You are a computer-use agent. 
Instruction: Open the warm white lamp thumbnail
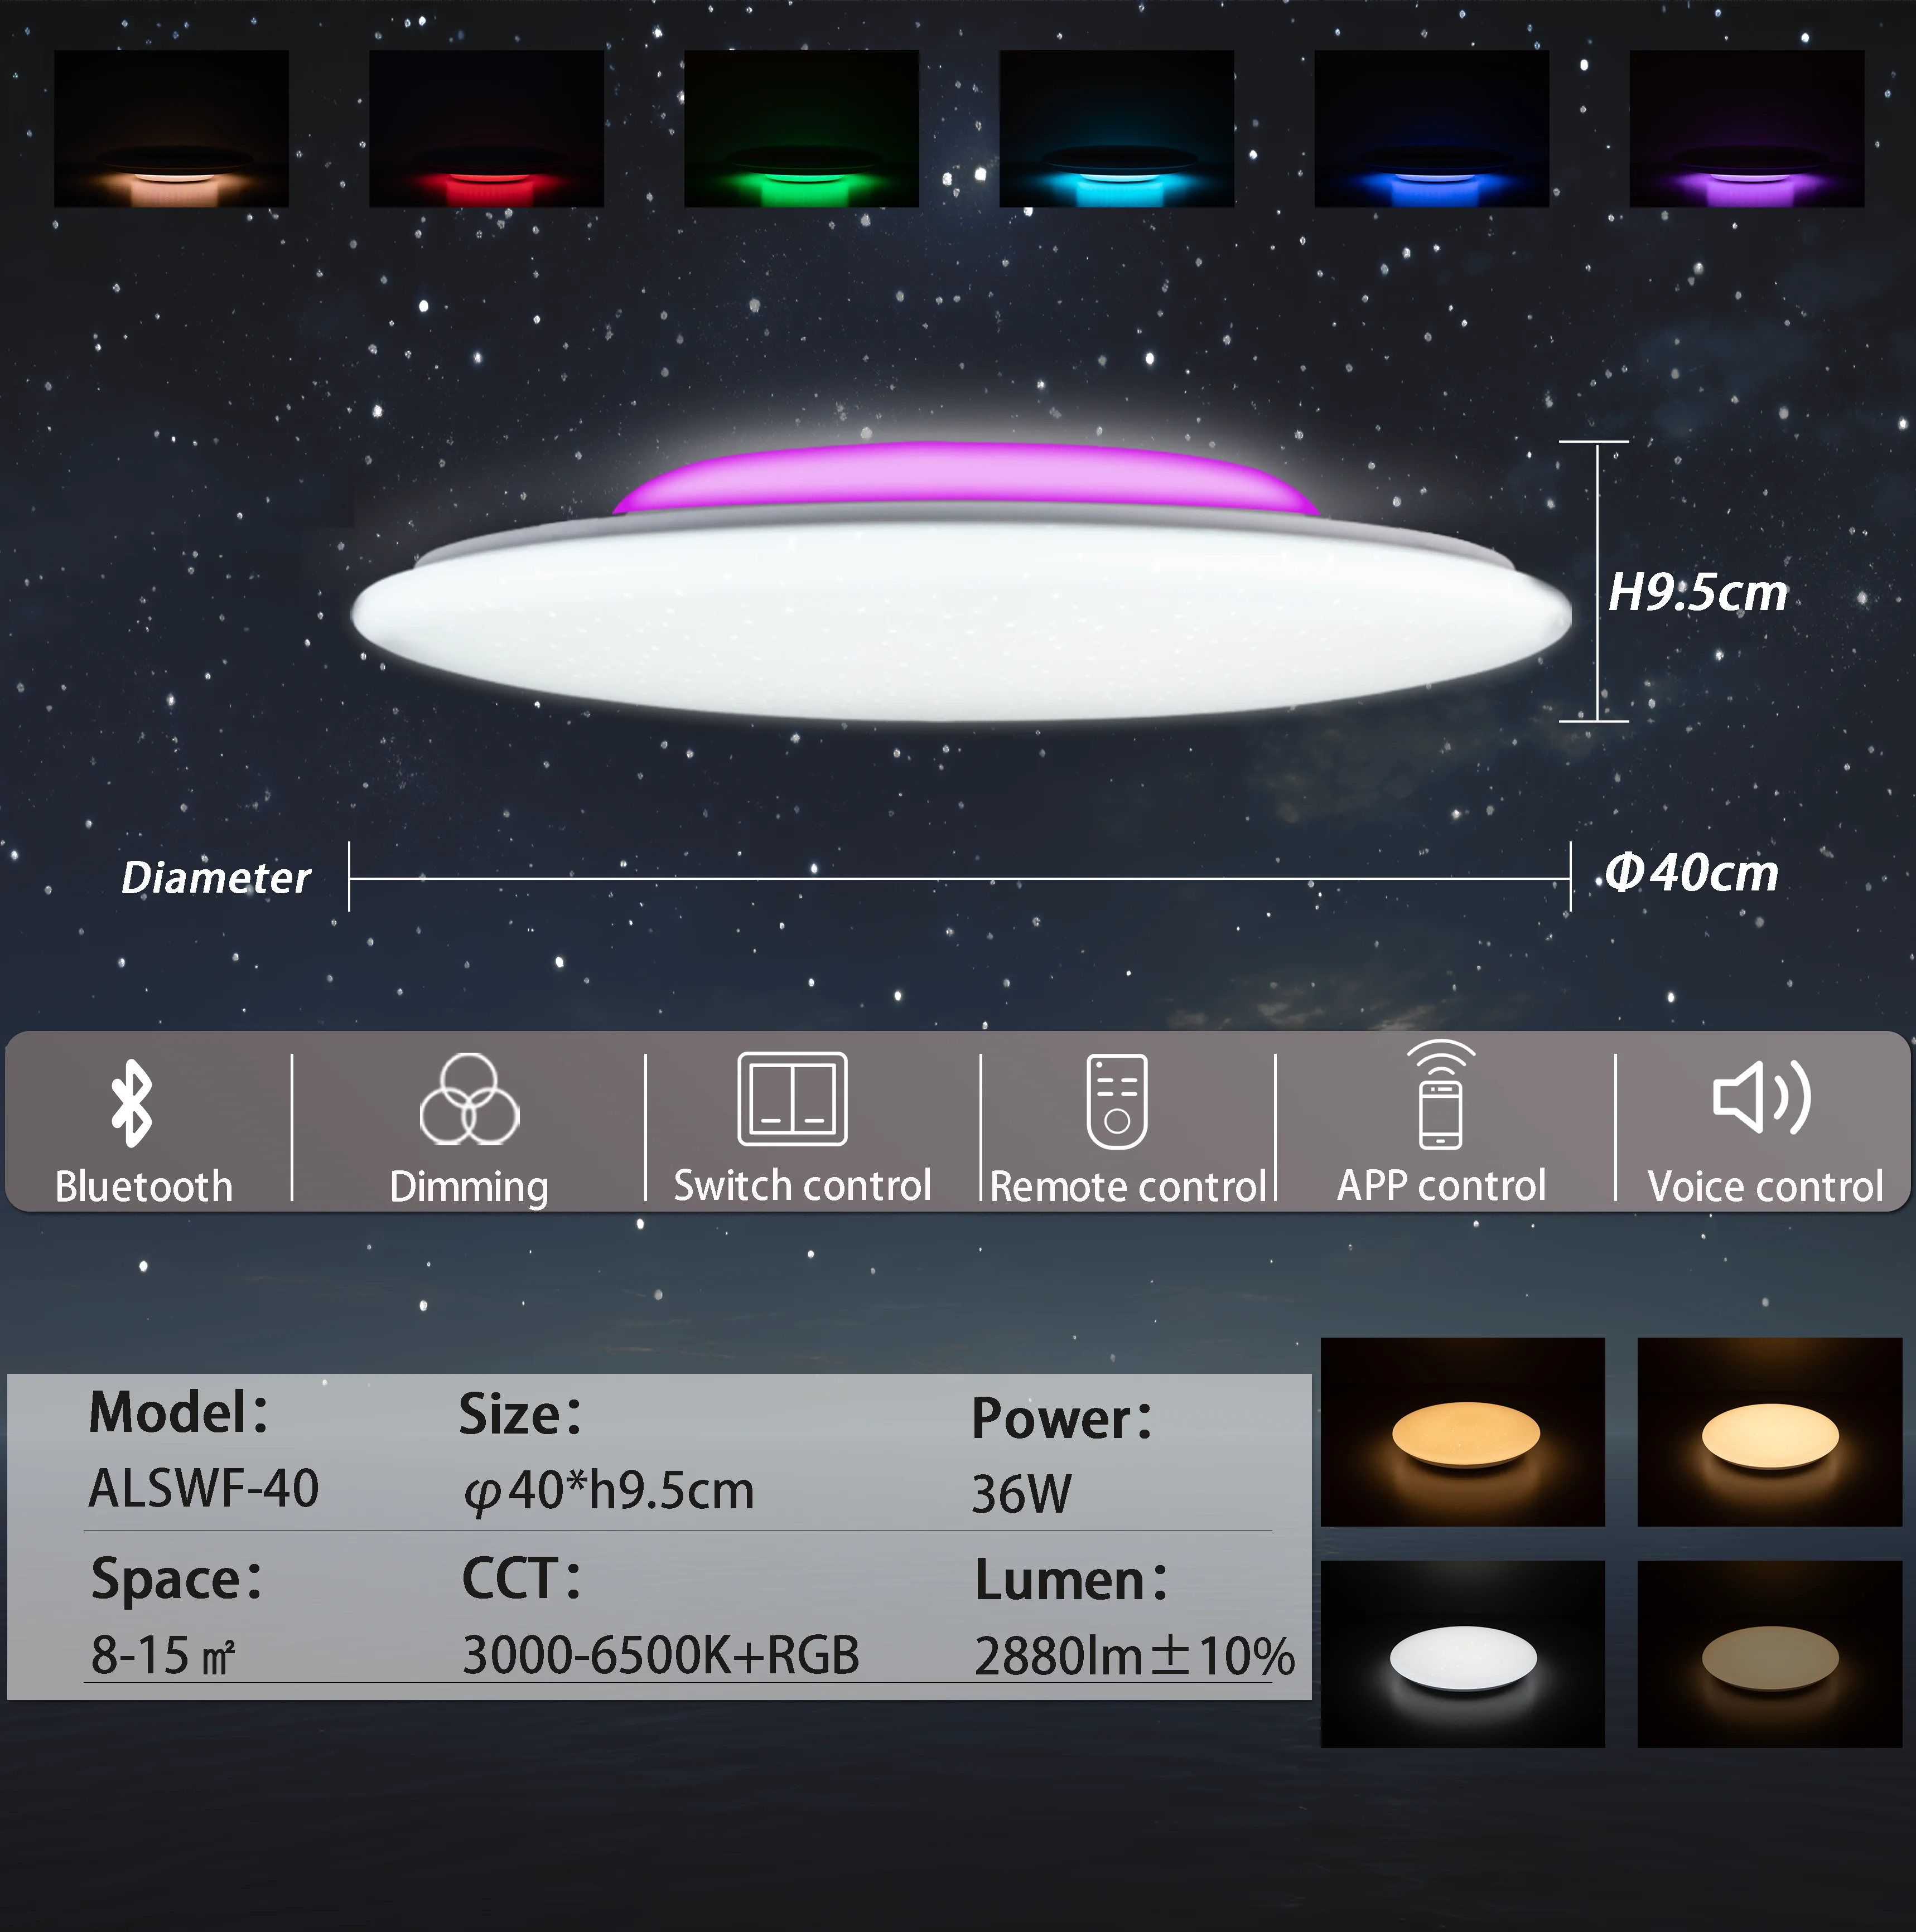coord(1770,1432)
